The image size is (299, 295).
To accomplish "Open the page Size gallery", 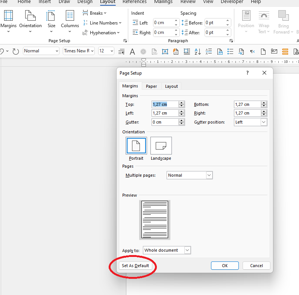I will [x=51, y=21].
